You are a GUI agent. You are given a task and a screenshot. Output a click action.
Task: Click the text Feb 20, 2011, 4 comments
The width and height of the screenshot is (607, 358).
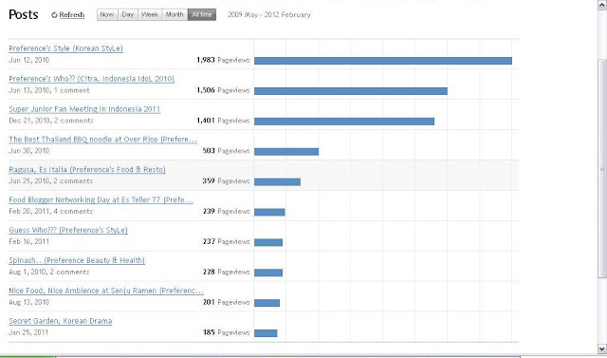coord(50,211)
